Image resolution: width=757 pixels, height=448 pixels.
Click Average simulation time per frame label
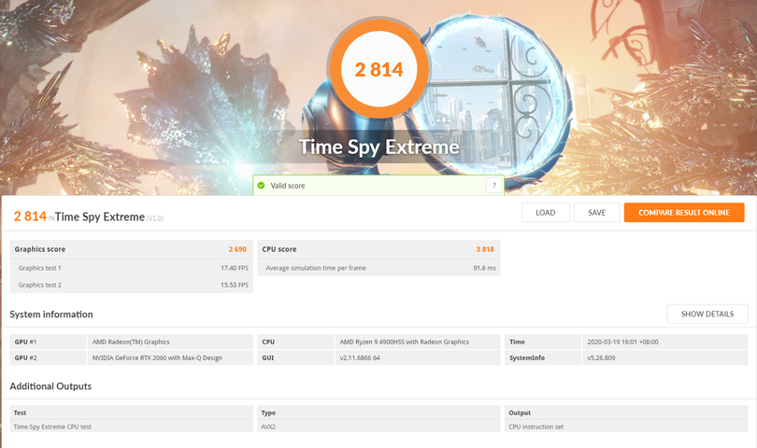tap(316, 268)
